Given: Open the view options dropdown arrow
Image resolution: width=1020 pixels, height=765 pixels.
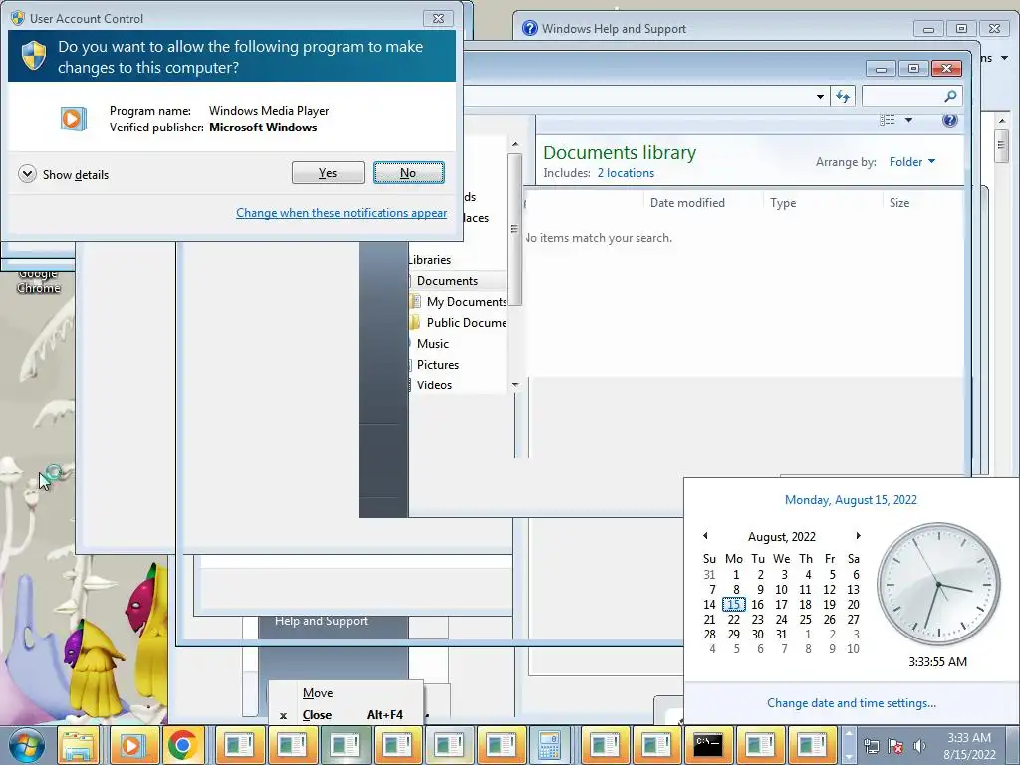Looking at the screenshot, I should pyautogui.click(x=908, y=120).
